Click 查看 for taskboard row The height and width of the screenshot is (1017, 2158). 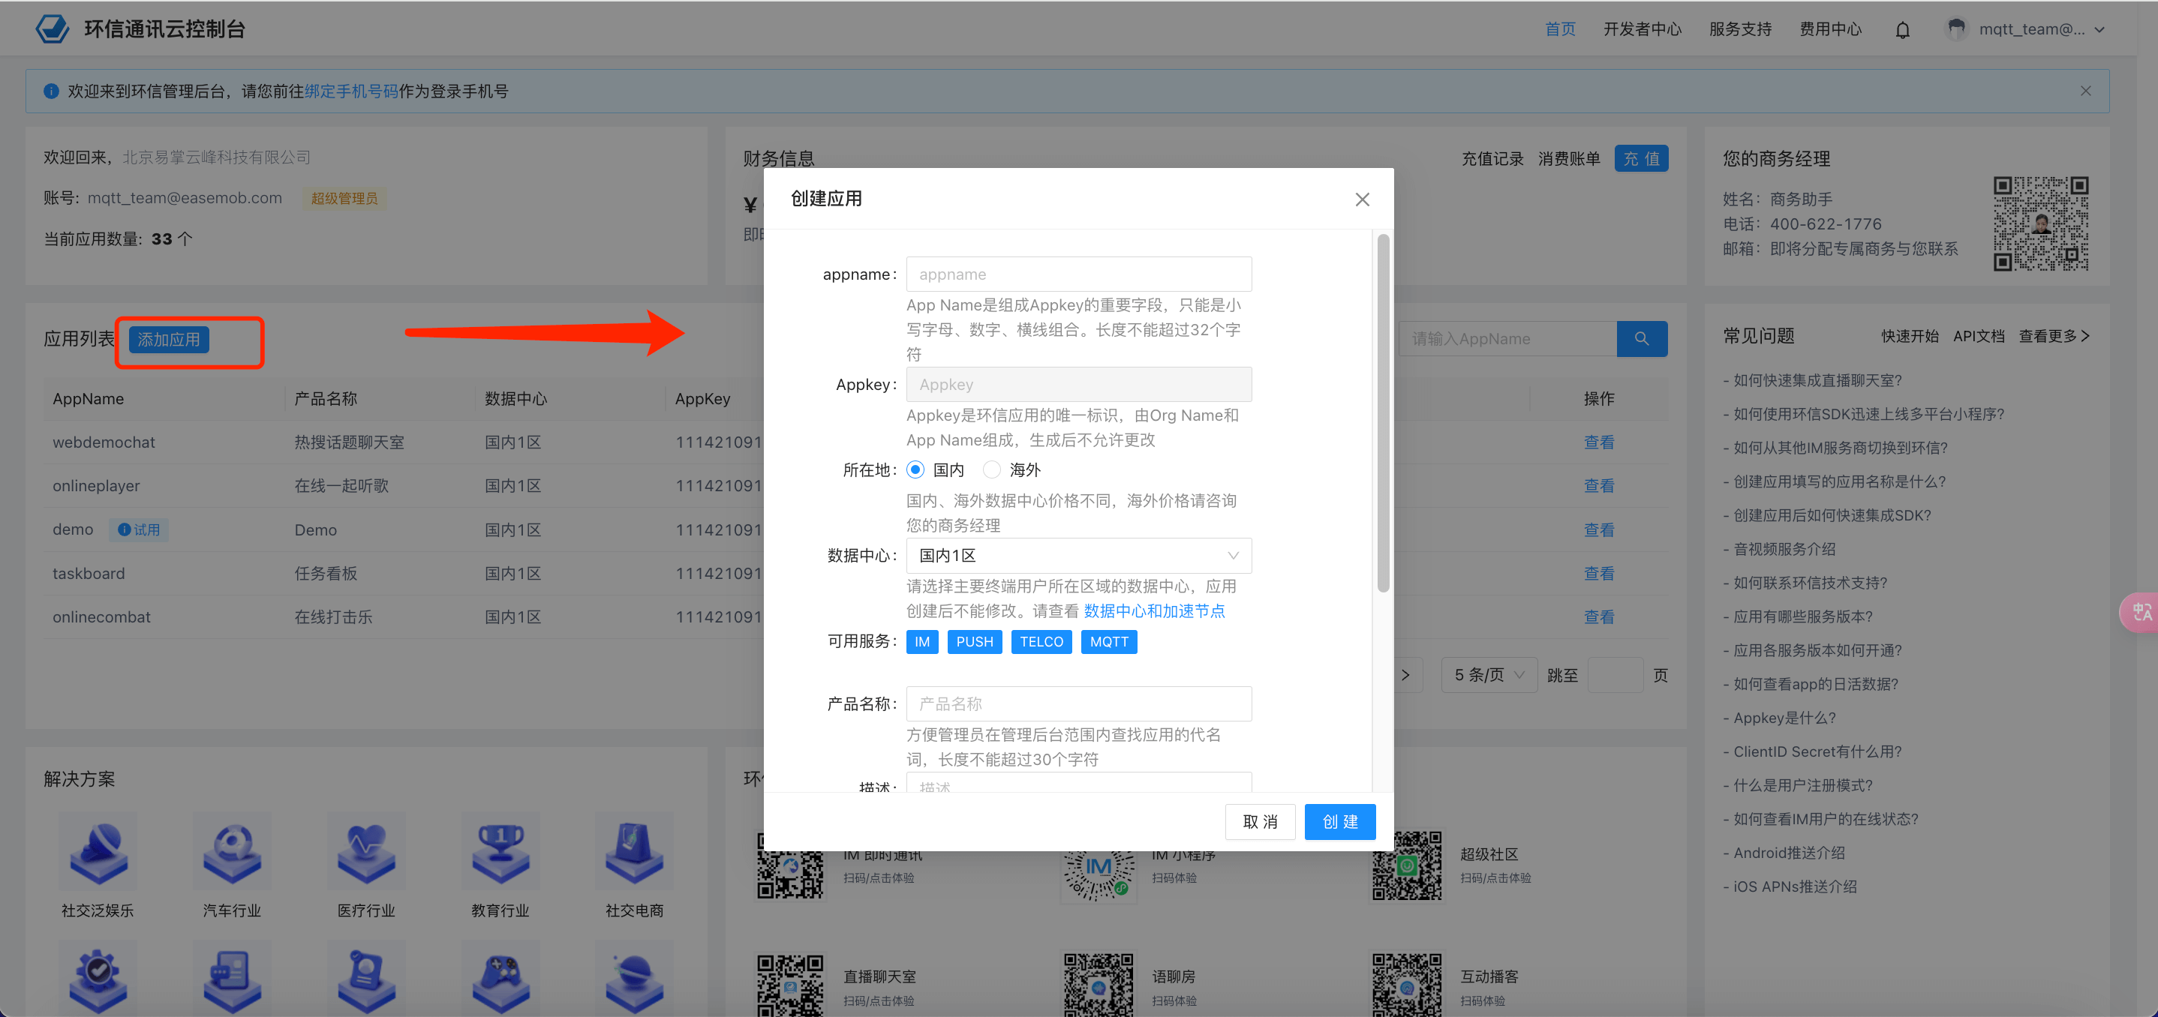click(1599, 574)
